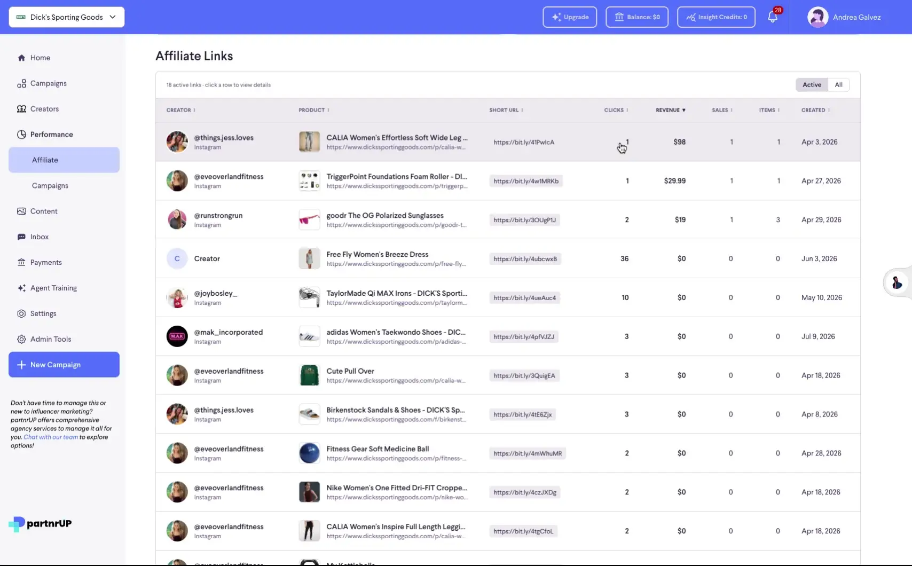The height and width of the screenshot is (566, 912).
Task: Click the $29.99 revenue cell
Action: click(675, 181)
